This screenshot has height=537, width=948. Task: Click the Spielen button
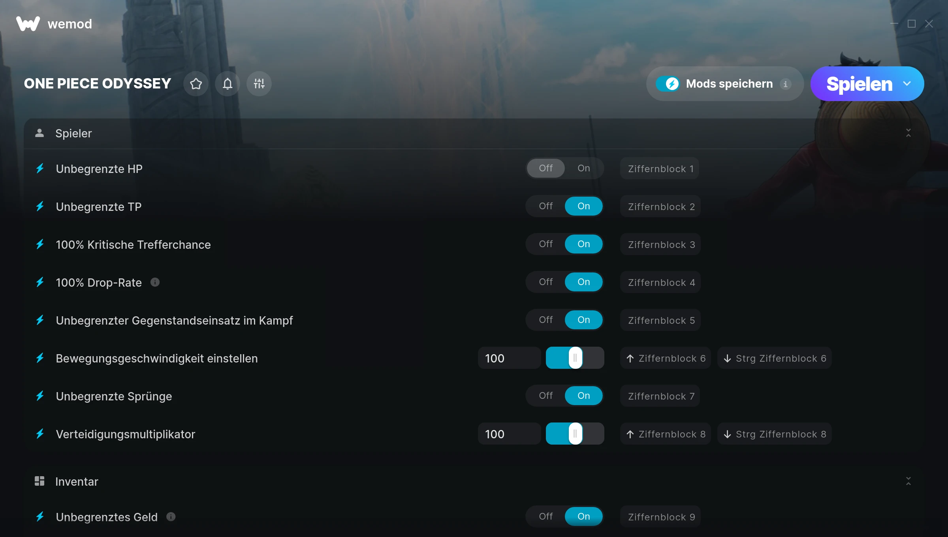point(859,84)
